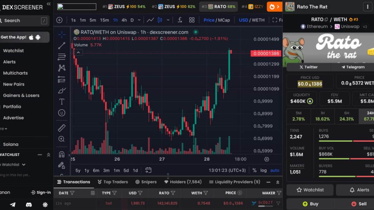The image size is (374, 210).
Task: Open the emoji icons tool
Action: click(62, 113)
